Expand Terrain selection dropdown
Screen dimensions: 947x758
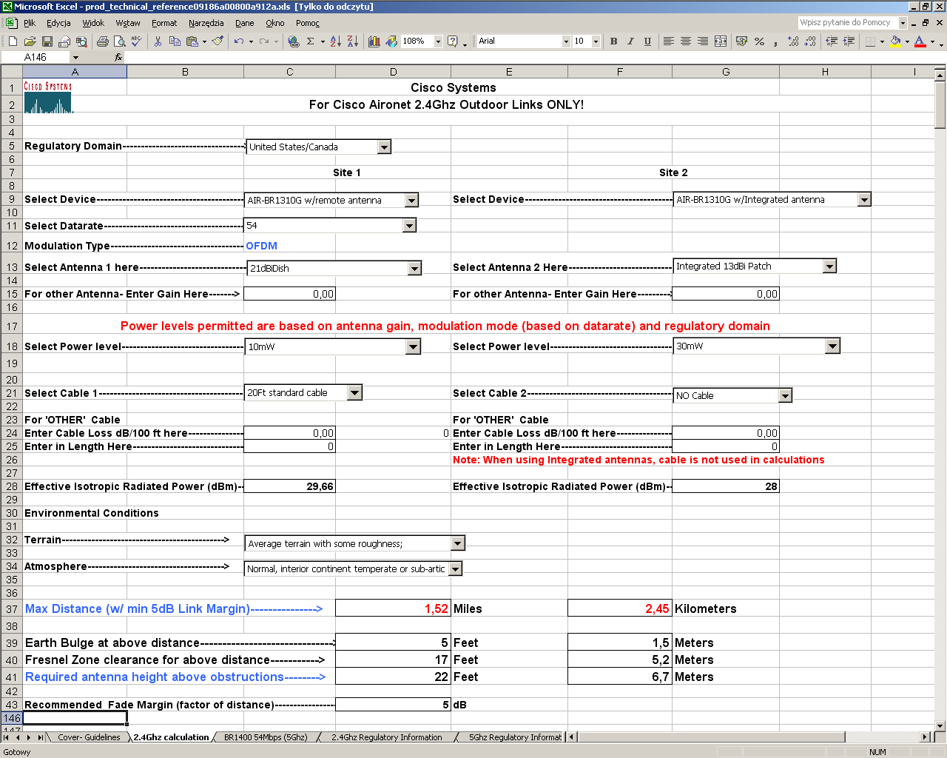(x=458, y=543)
